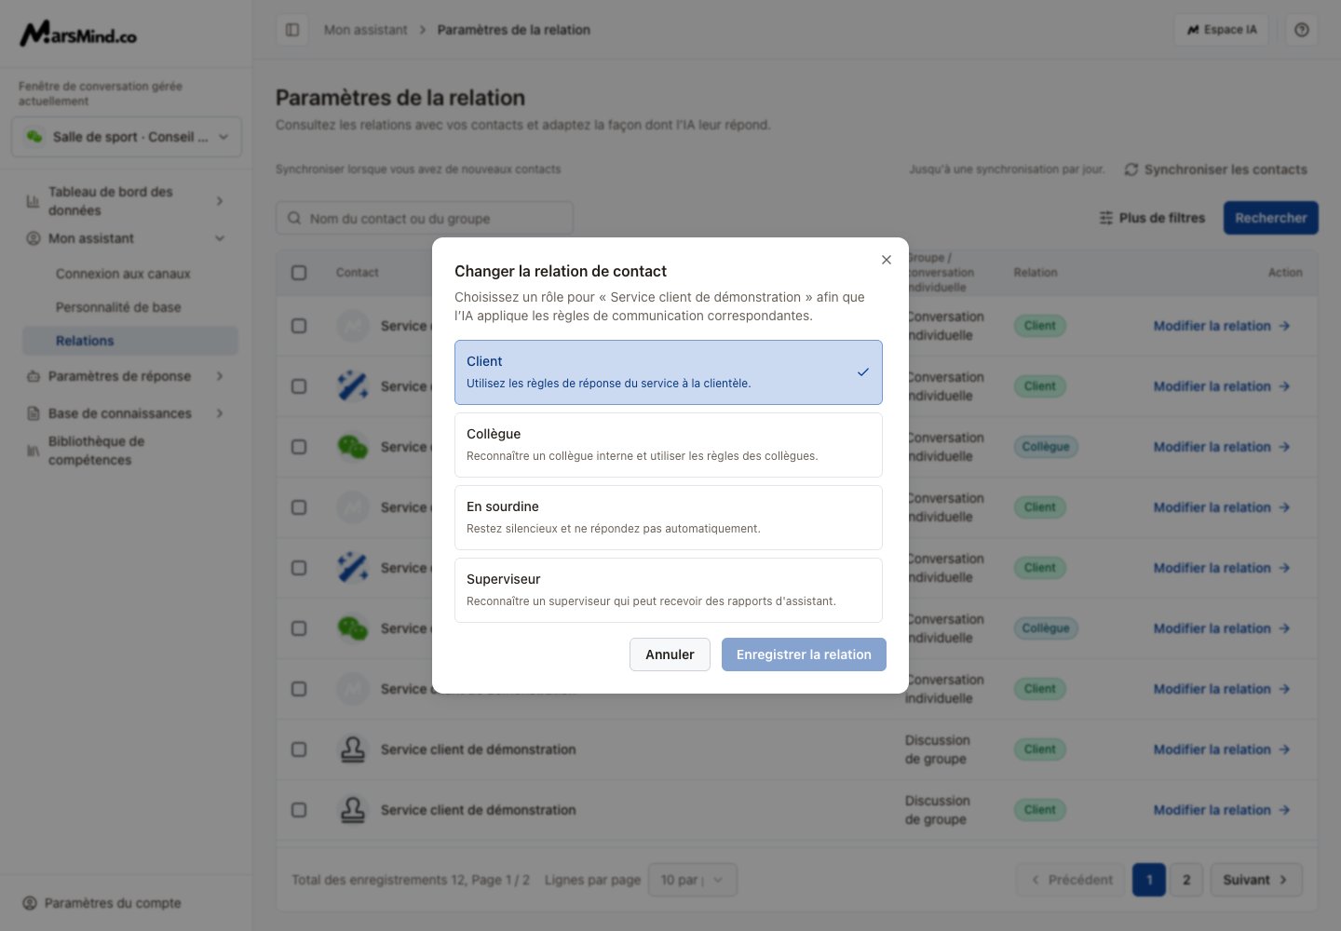The image size is (1341, 931).
Task: Click the Paramètres de réponse robot icon
Action: [34, 376]
